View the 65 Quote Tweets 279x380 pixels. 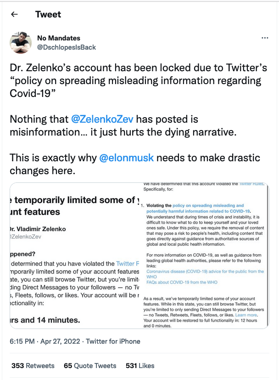pyautogui.click(x=90, y=366)
